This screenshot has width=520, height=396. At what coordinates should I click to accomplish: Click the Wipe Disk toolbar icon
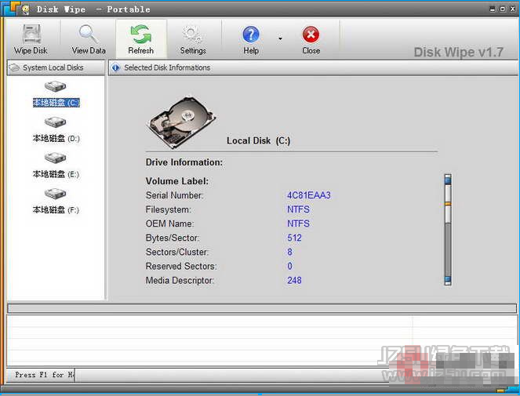[31, 35]
